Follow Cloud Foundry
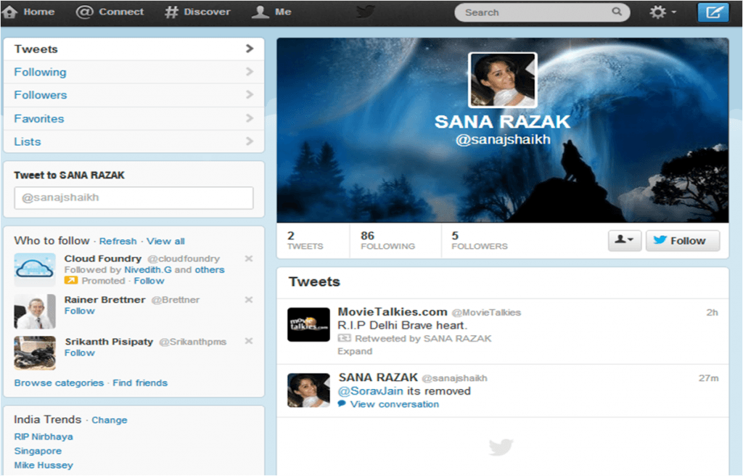Viewport: 743px width, 476px height. click(x=149, y=281)
